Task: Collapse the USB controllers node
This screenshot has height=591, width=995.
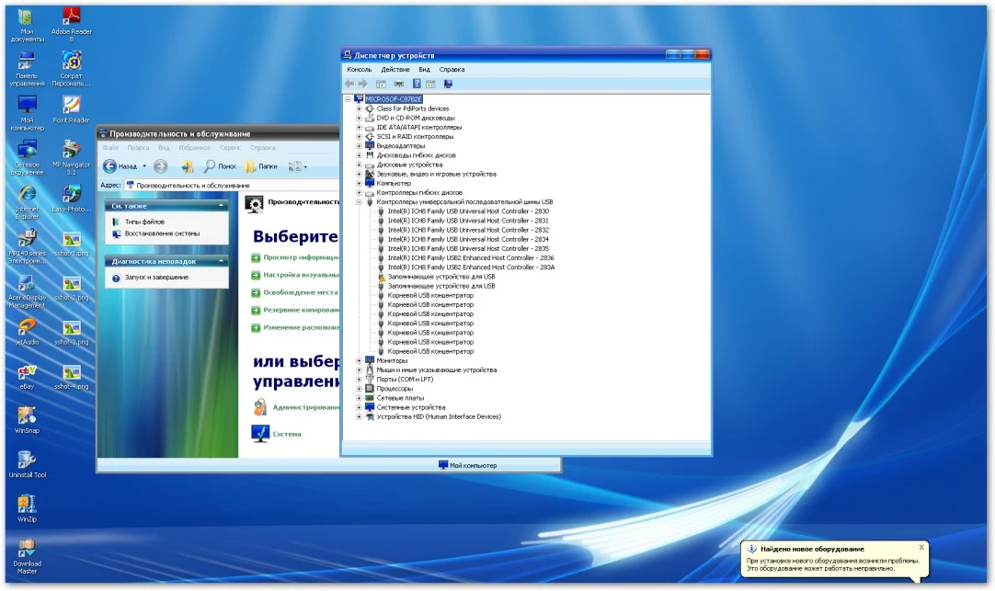Action: (x=360, y=202)
